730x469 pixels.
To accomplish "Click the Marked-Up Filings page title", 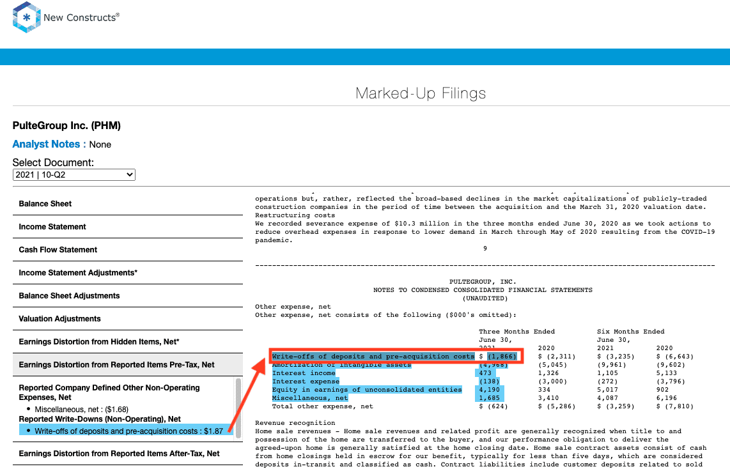I will click(421, 93).
